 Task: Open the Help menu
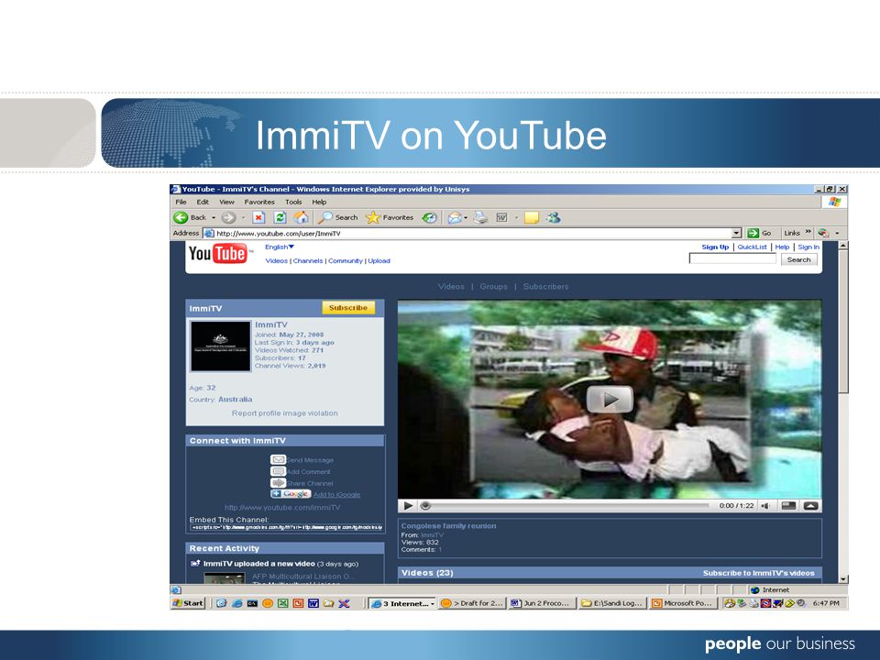(319, 202)
